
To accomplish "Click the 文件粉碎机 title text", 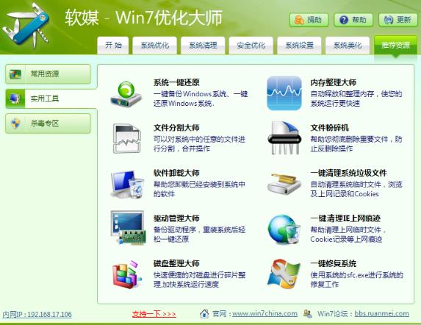I will (x=329, y=127).
